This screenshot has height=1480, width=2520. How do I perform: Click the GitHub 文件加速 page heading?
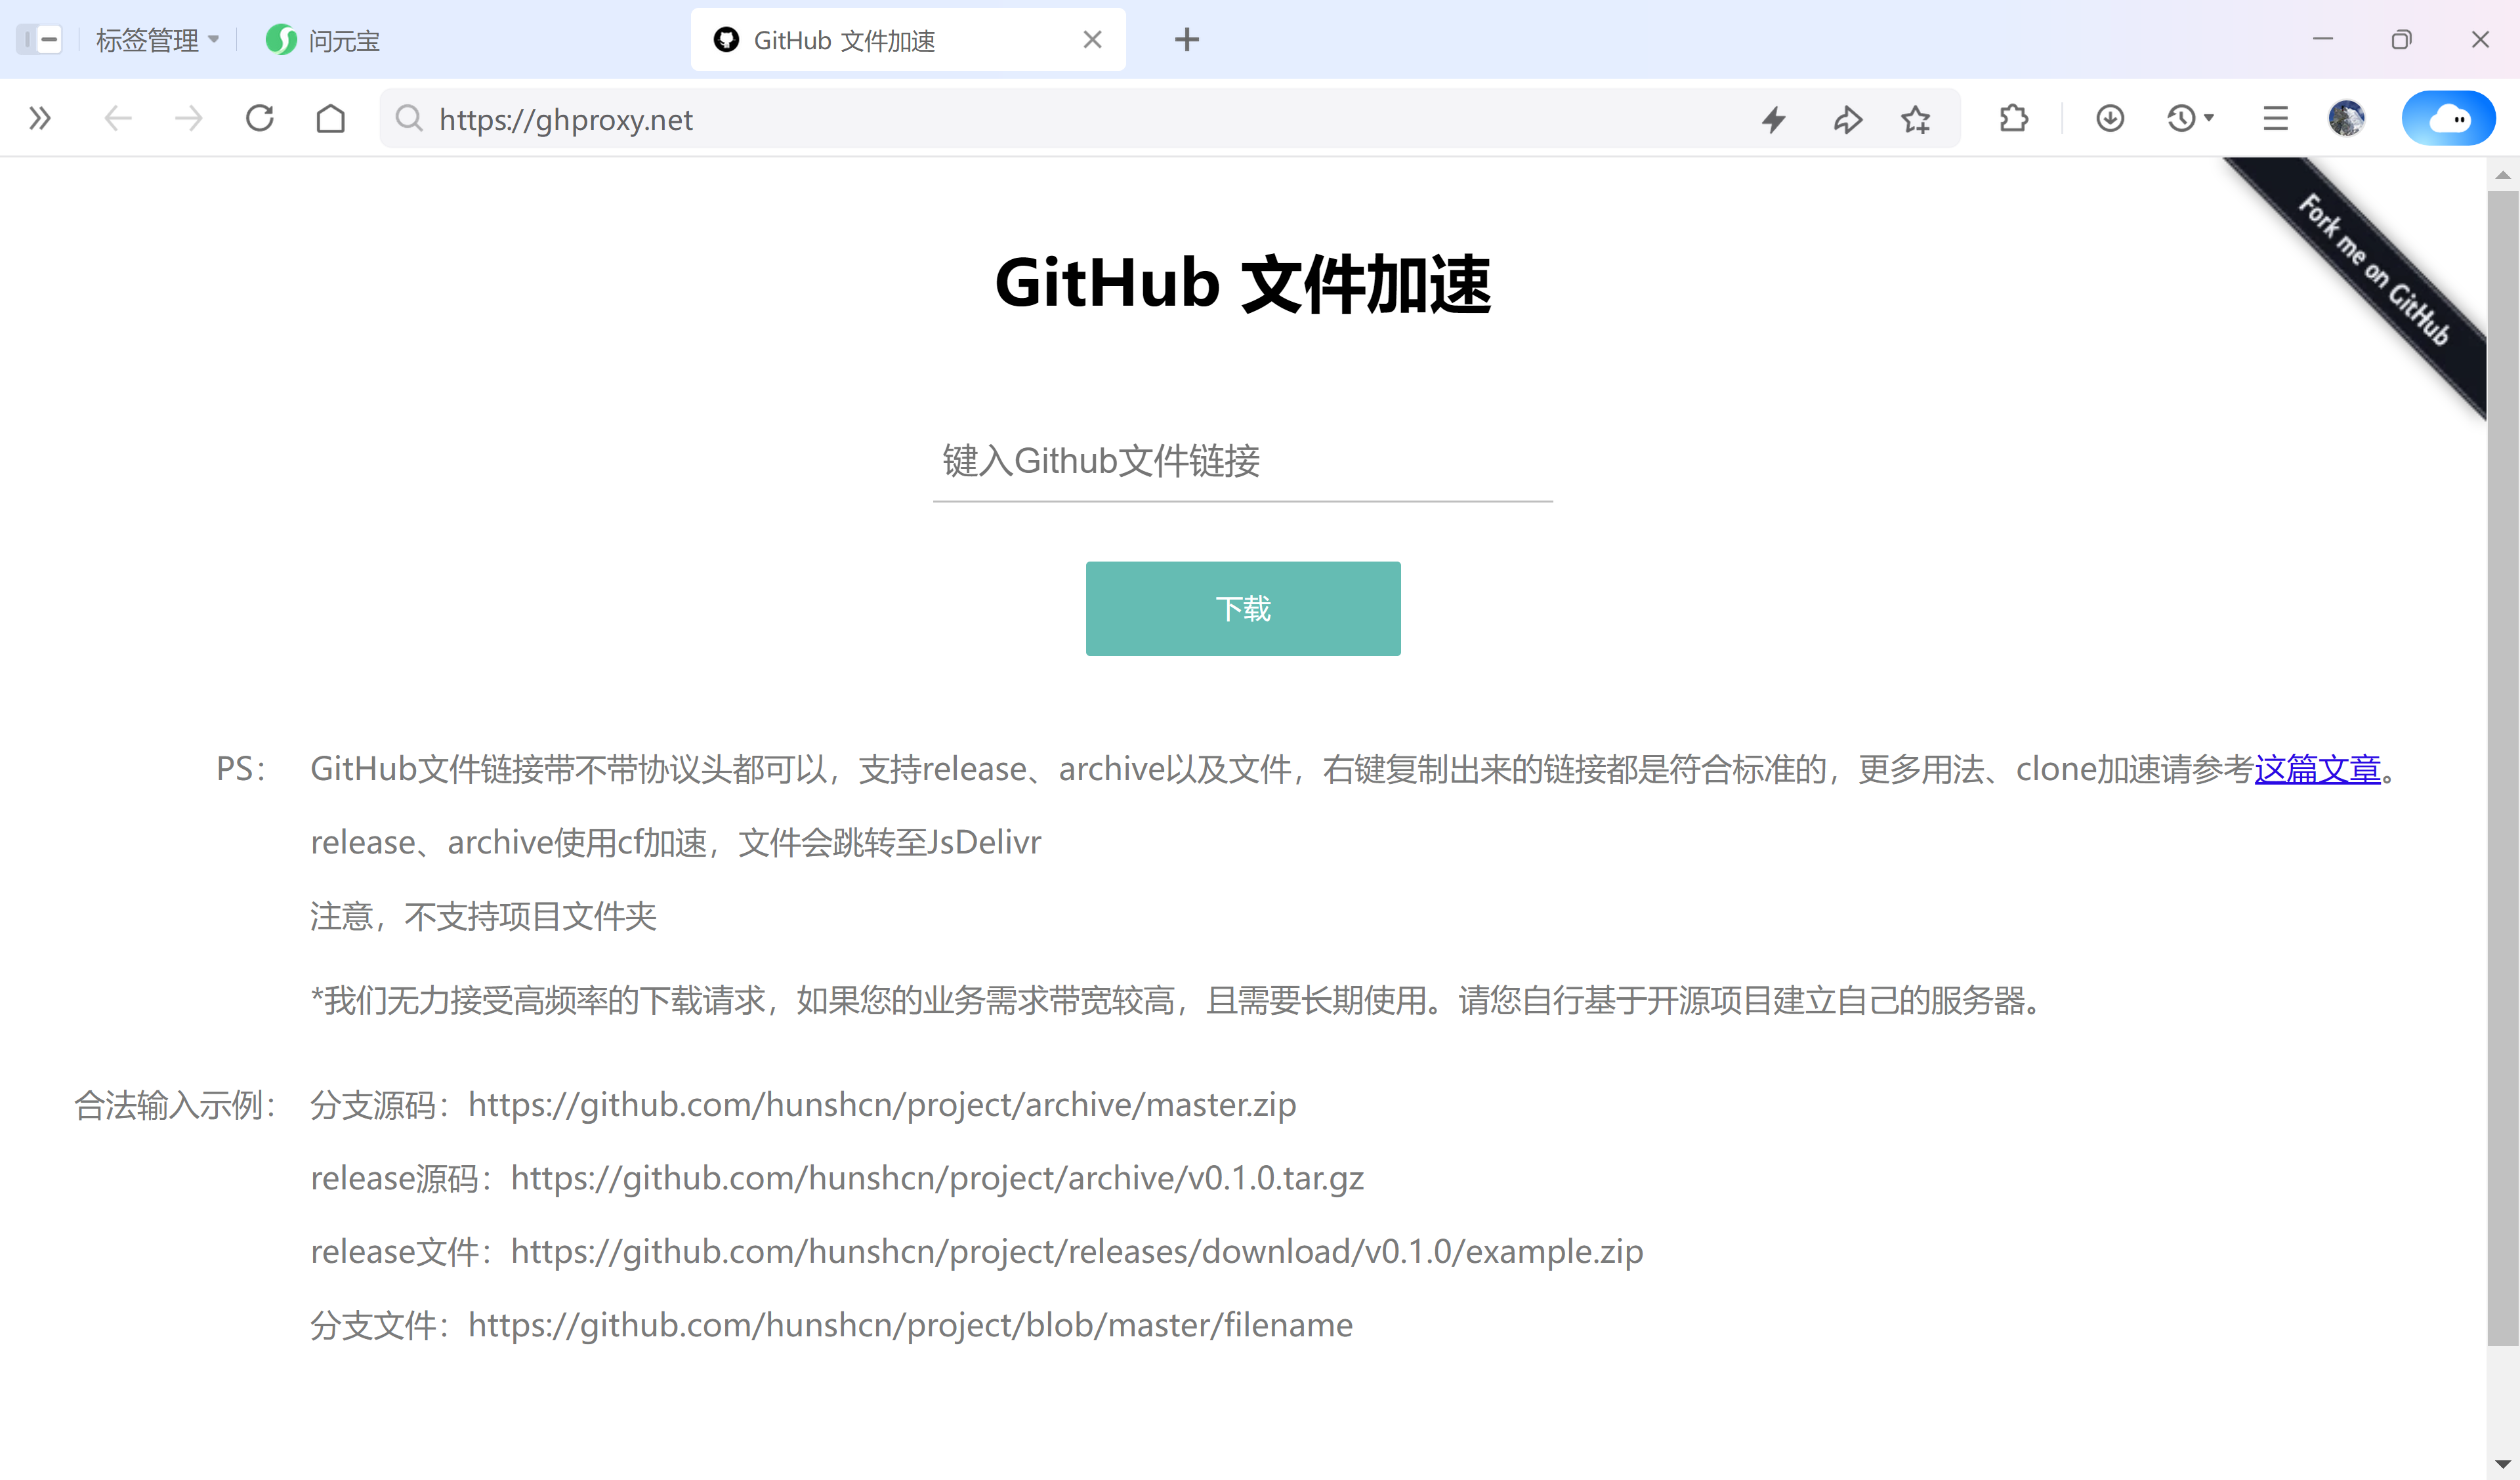click(1242, 284)
